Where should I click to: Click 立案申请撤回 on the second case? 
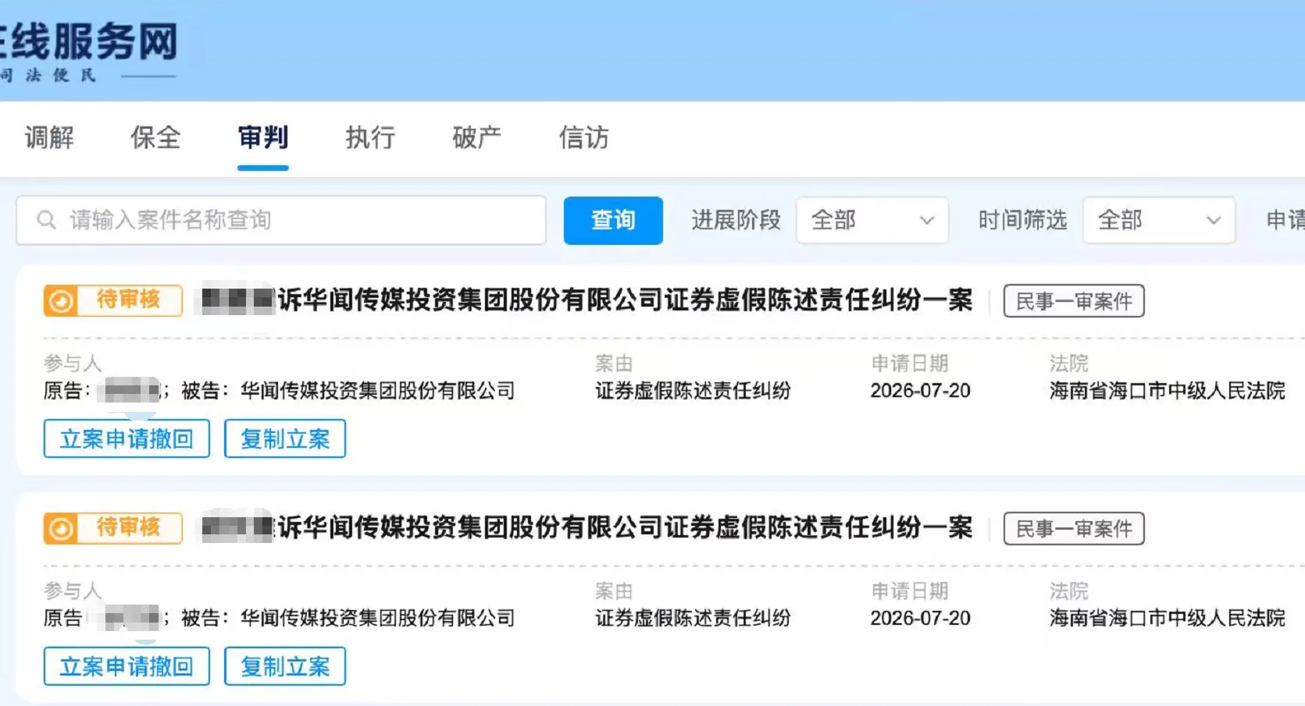(x=127, y=666)
